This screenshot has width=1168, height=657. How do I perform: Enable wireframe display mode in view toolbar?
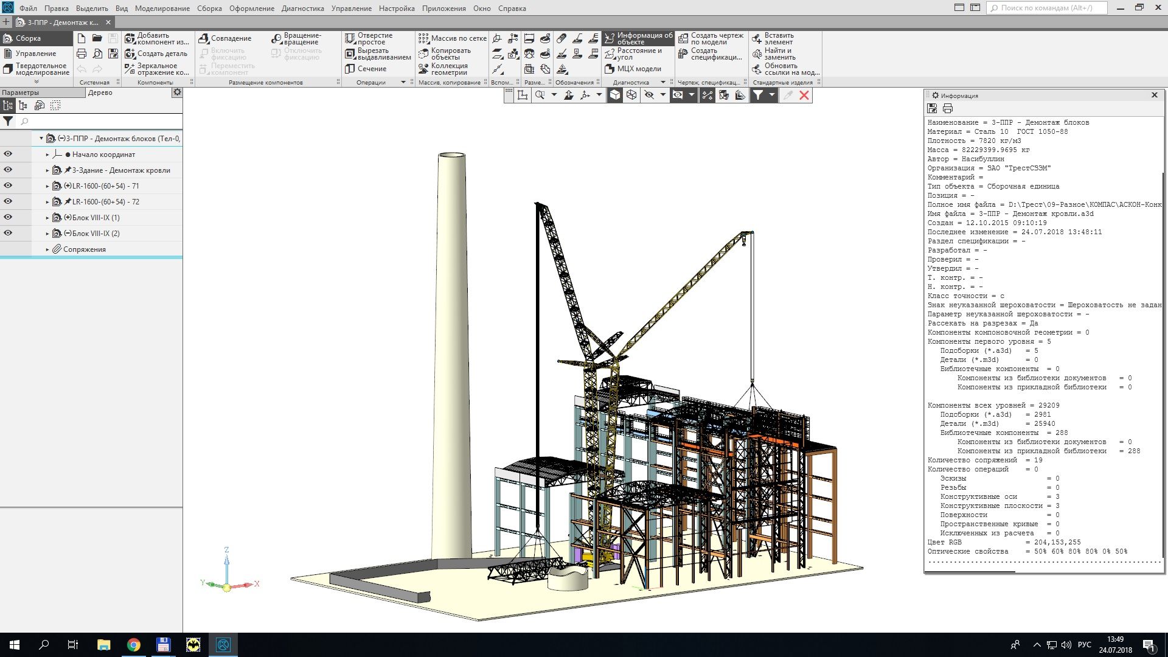click(x=631, y=95)
